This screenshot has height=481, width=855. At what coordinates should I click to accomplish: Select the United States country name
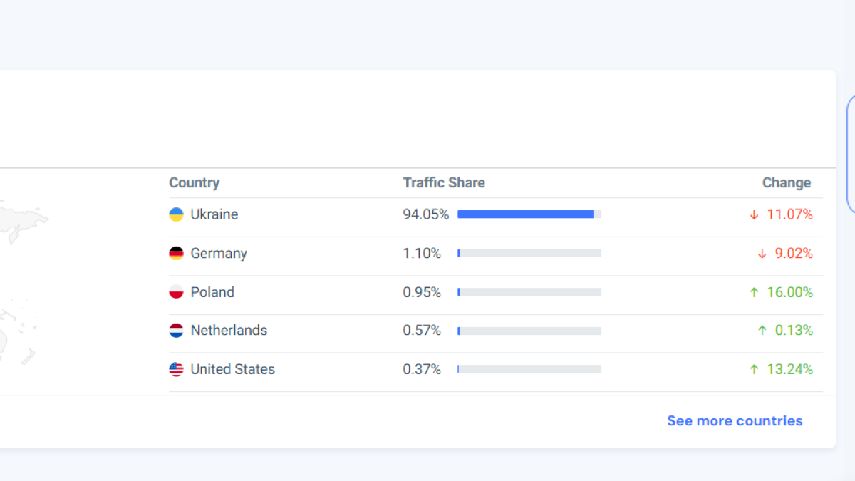232,369
